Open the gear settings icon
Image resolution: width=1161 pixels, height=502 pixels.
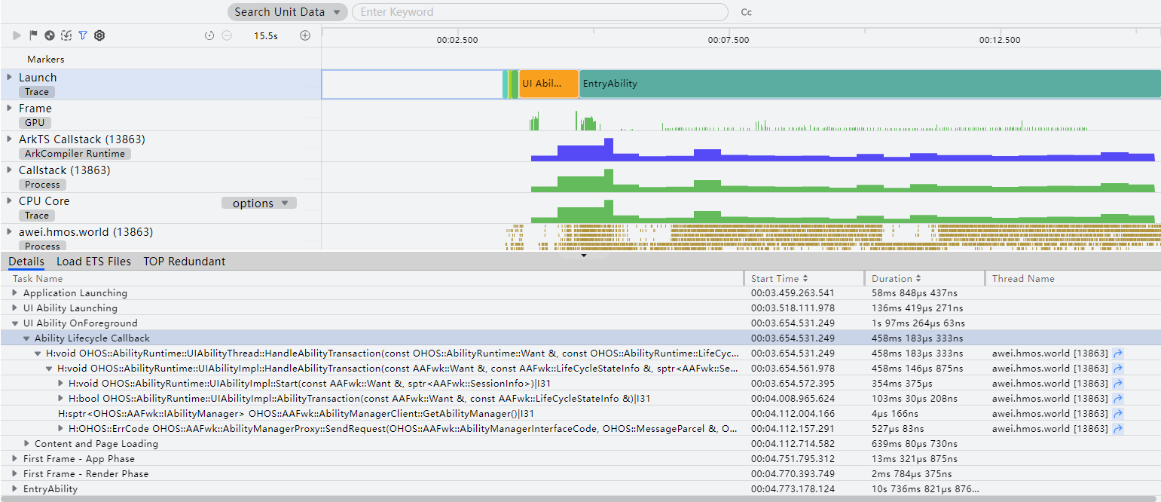pos(99,35)
